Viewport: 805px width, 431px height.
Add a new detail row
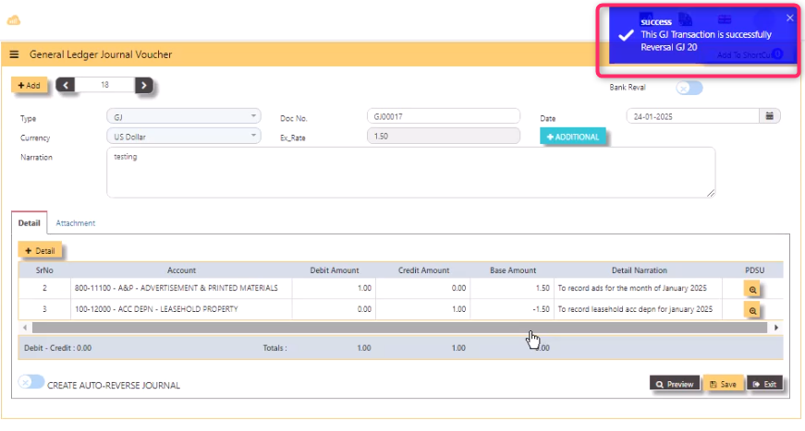40,251
